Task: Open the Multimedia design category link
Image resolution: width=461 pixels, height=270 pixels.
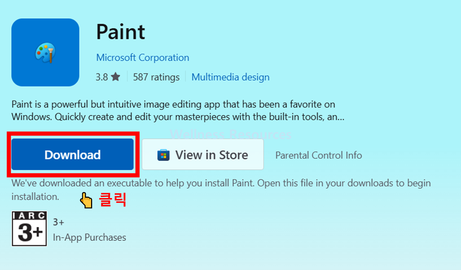Action: pyautogui.click(x=230, y=77)
